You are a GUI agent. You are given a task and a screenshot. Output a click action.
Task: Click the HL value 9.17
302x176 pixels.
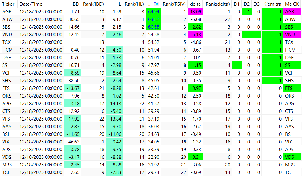click(x=117, y=19)
